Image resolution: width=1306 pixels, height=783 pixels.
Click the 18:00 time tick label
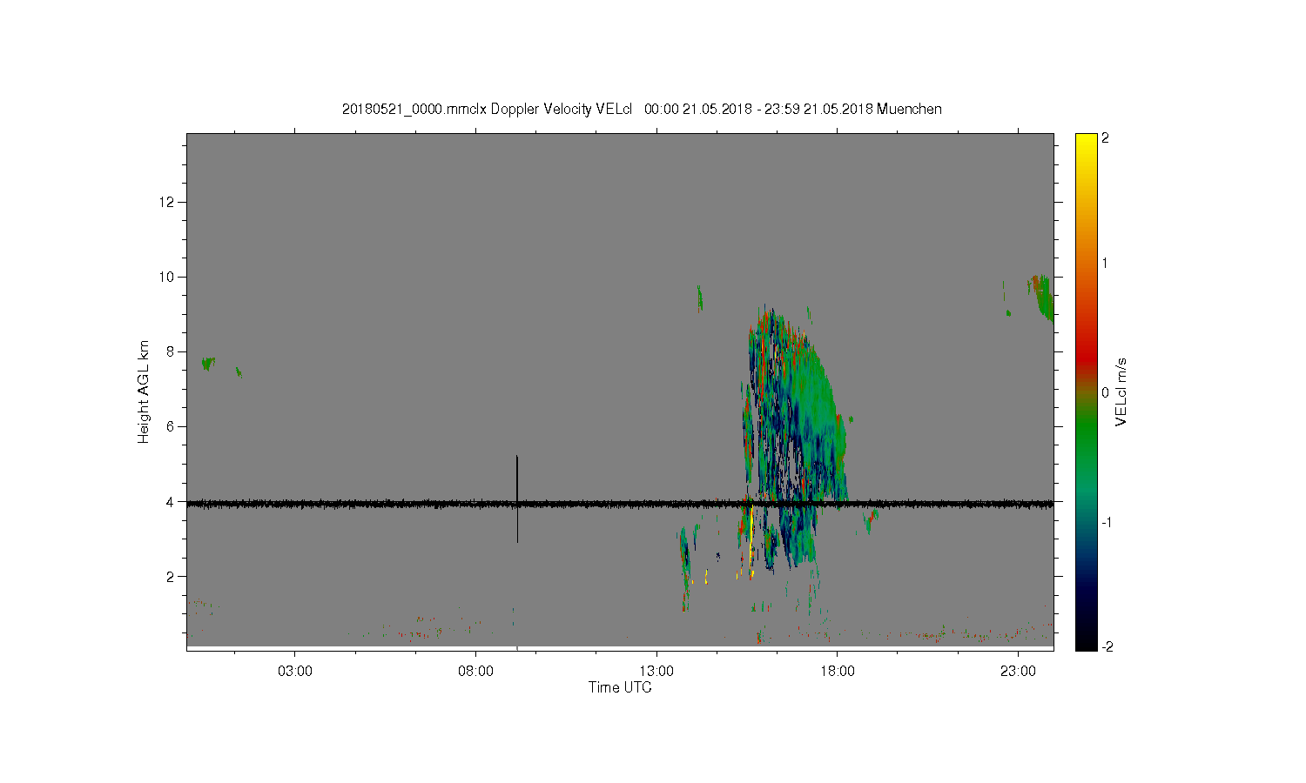(x=838, y=672)
